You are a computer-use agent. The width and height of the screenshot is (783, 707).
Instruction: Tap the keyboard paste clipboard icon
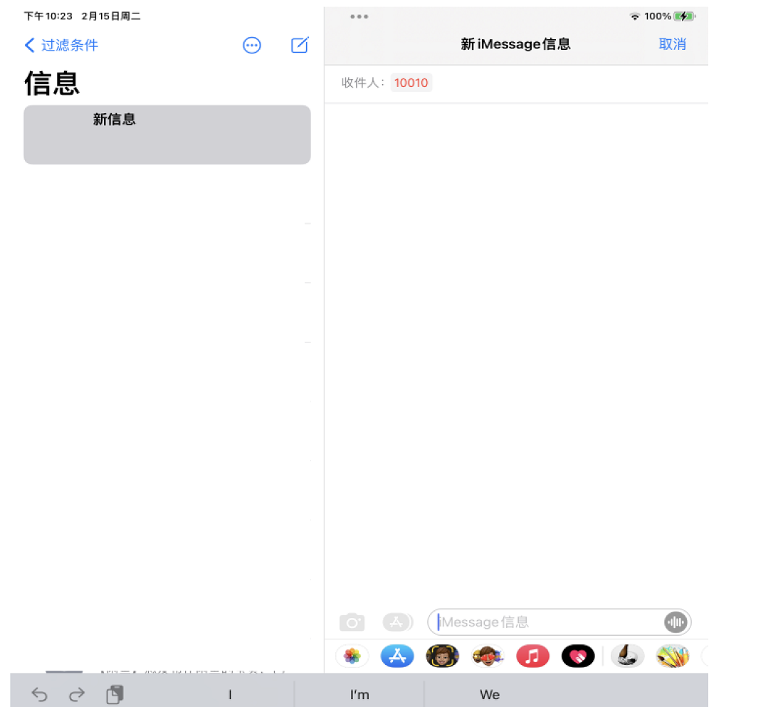click(115, 694)
